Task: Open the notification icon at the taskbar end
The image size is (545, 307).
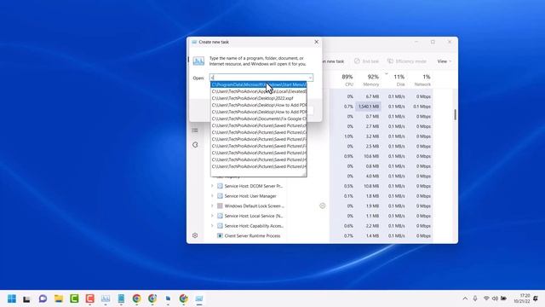Action: pos(536,298)
